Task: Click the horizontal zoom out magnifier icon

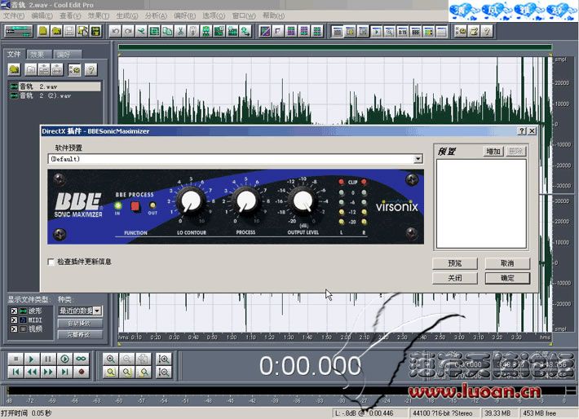Action: click(127, 359)
